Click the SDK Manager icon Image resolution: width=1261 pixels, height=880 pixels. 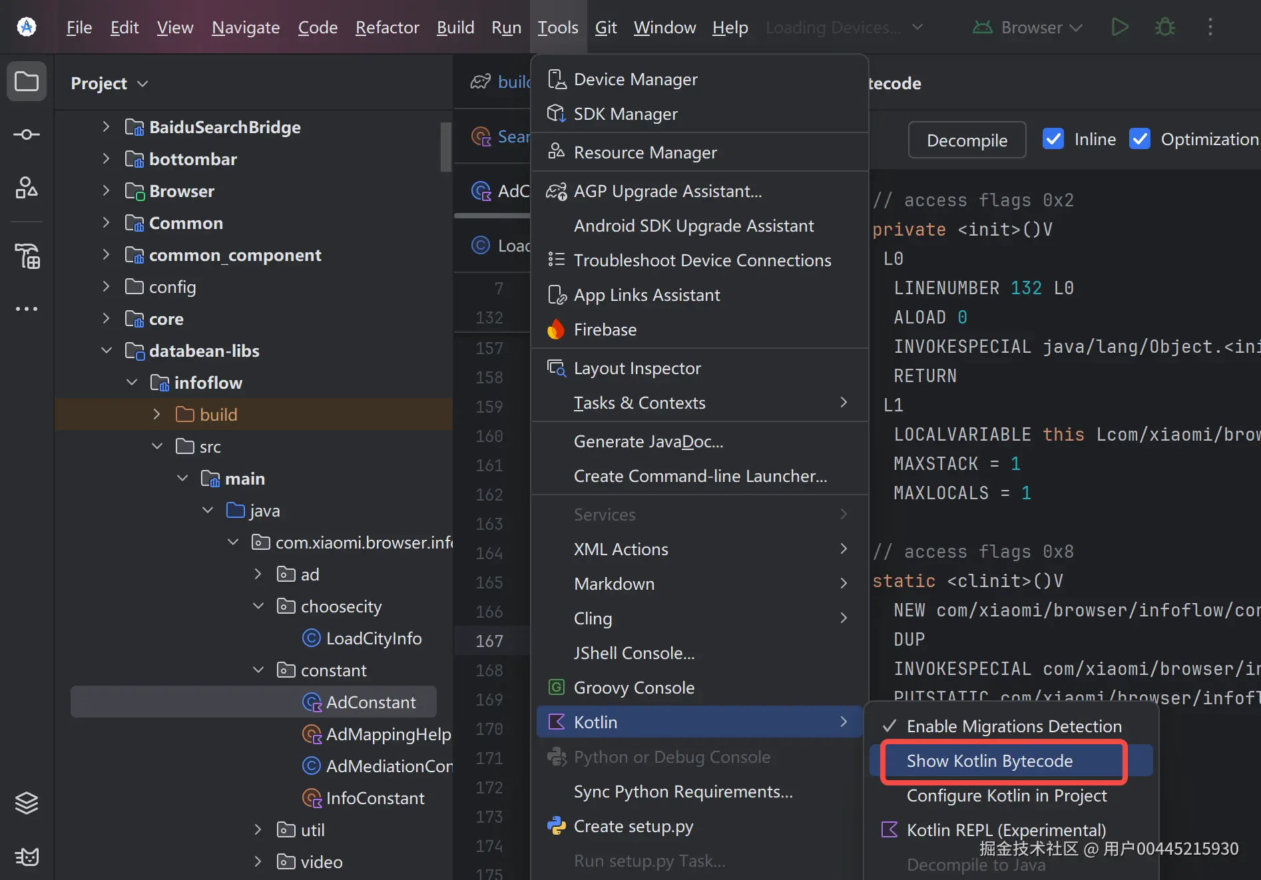coord(556,114)
